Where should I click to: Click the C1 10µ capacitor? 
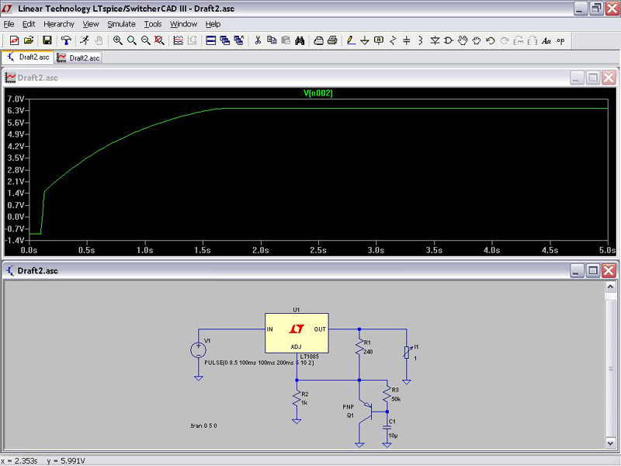(387, 428)
